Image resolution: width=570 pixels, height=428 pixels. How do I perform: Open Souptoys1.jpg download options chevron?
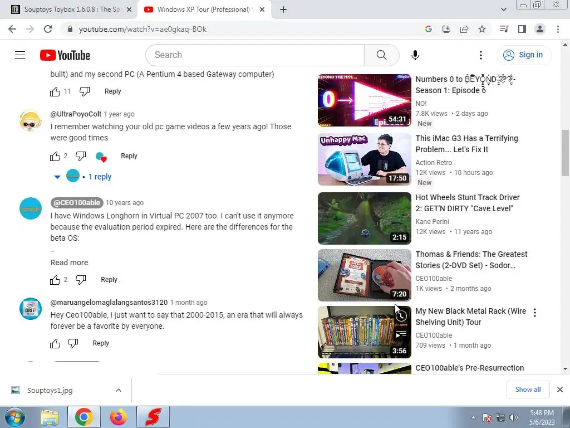coord(119,390)
